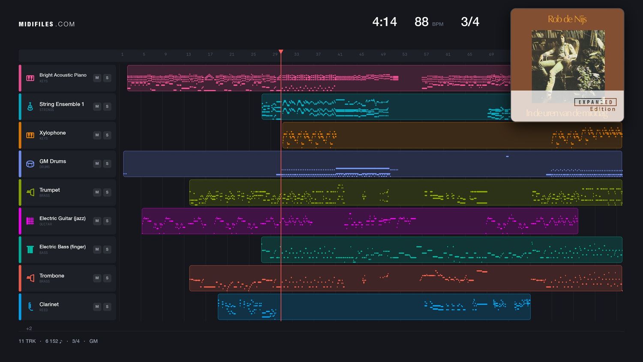
Task: Solo the Trombone track
Action: pyautogui.click(x=107, y=278)
